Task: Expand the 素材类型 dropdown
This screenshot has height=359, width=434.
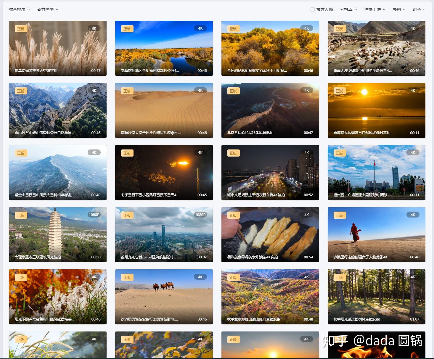Action: pyautogui.click(x=48, y=9)
